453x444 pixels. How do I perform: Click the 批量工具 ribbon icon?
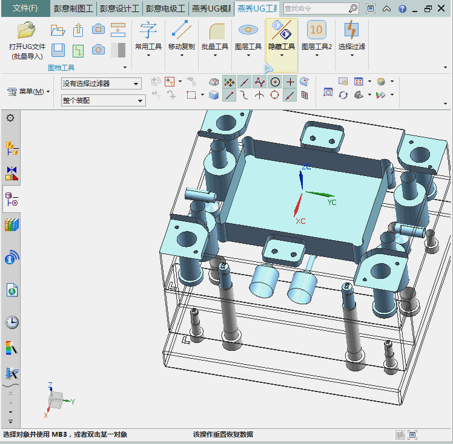pyautogui.click(x=214, y=30)
